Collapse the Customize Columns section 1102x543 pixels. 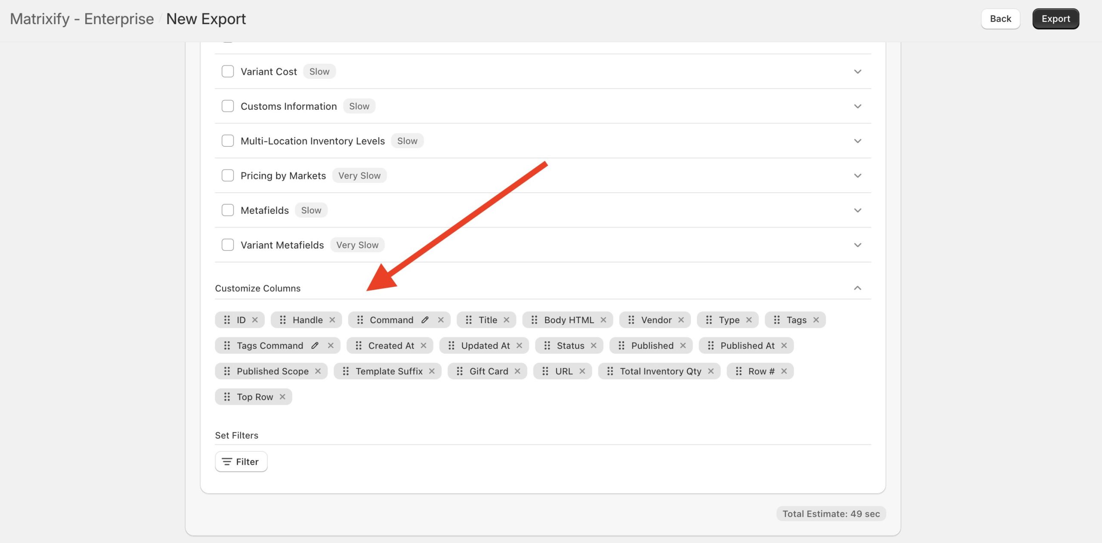[857, 288]
